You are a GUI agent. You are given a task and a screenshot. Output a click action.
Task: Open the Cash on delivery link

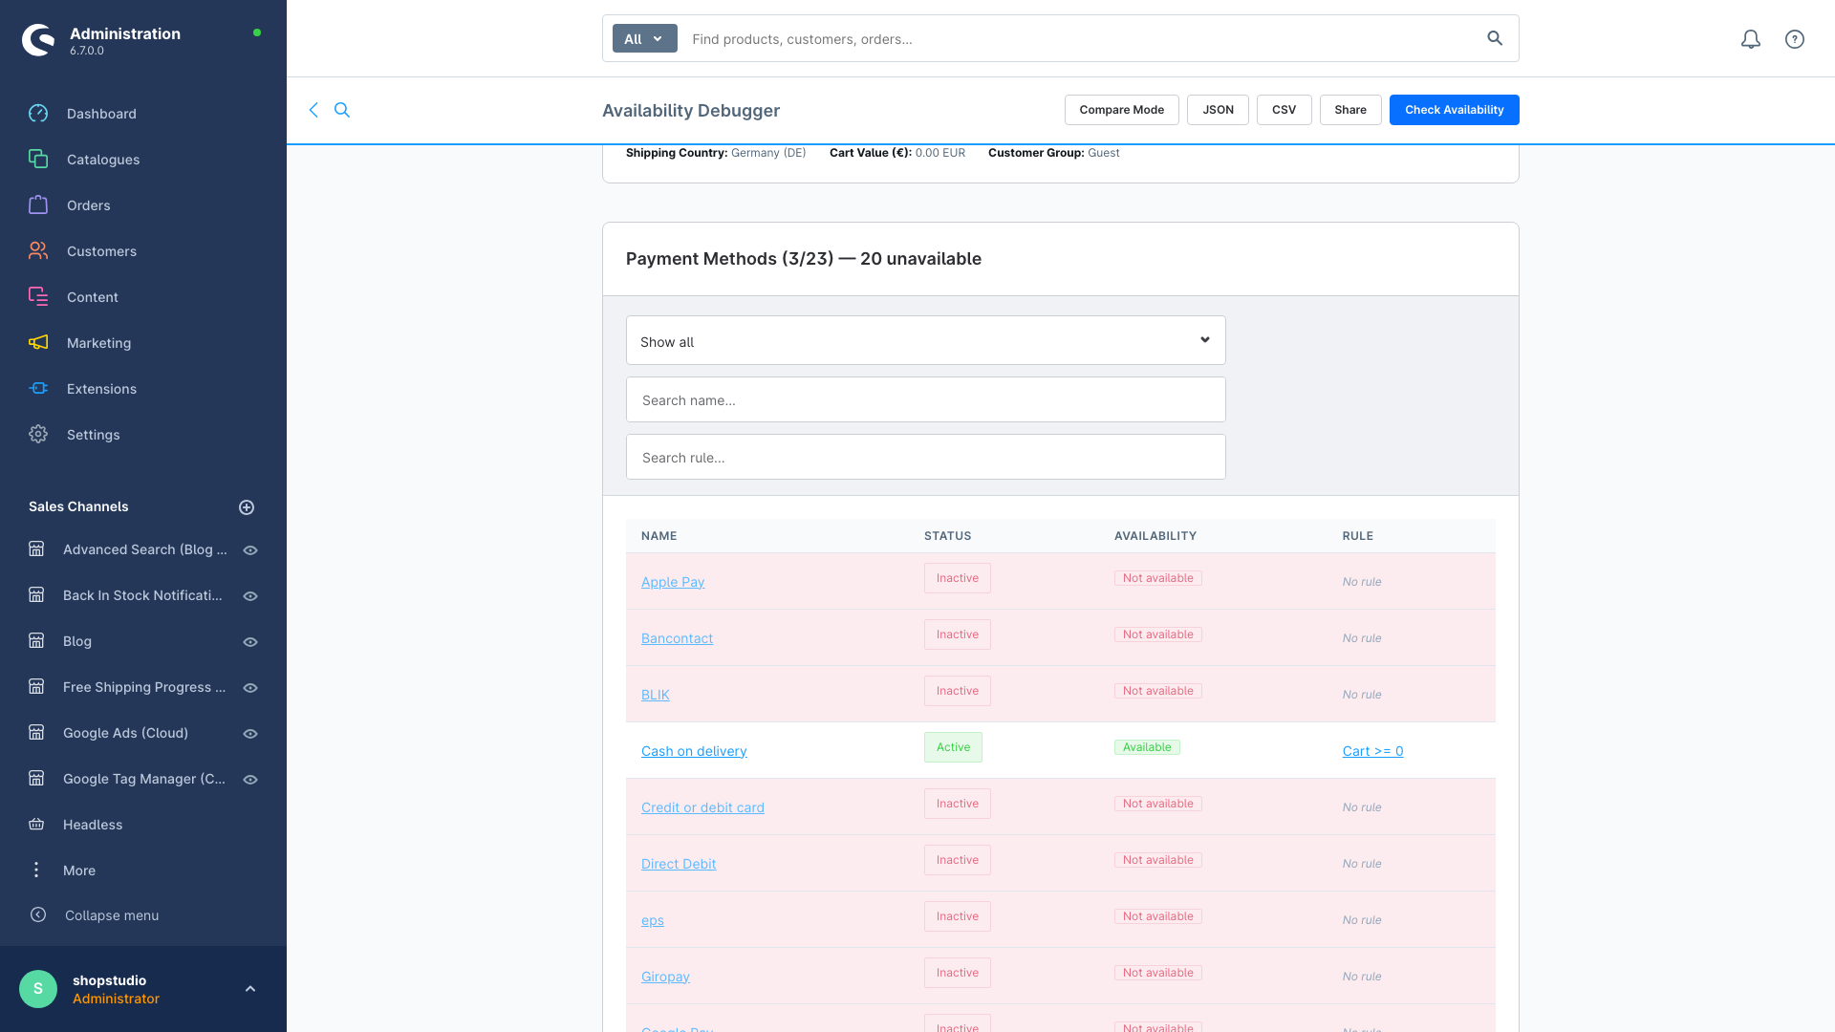(694, 751)
